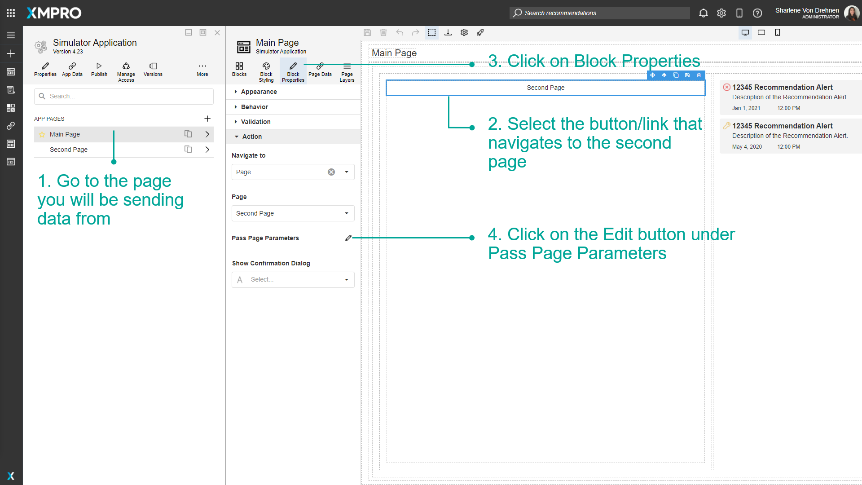The height and width of the screenshot is (485, 862).
Task: Open the Show Confirmation Dialog dropdown
Action: click(x=293, y=279)
